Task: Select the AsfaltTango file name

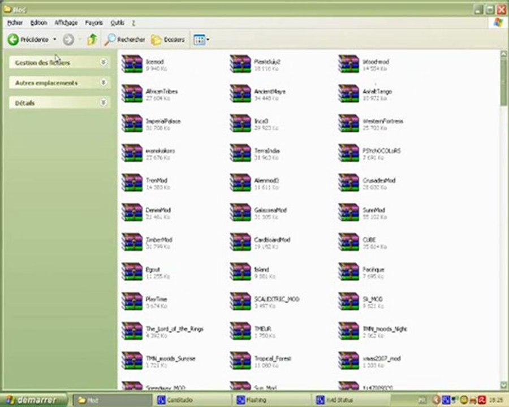Action: pyautogui.click(x=377, y=92)
